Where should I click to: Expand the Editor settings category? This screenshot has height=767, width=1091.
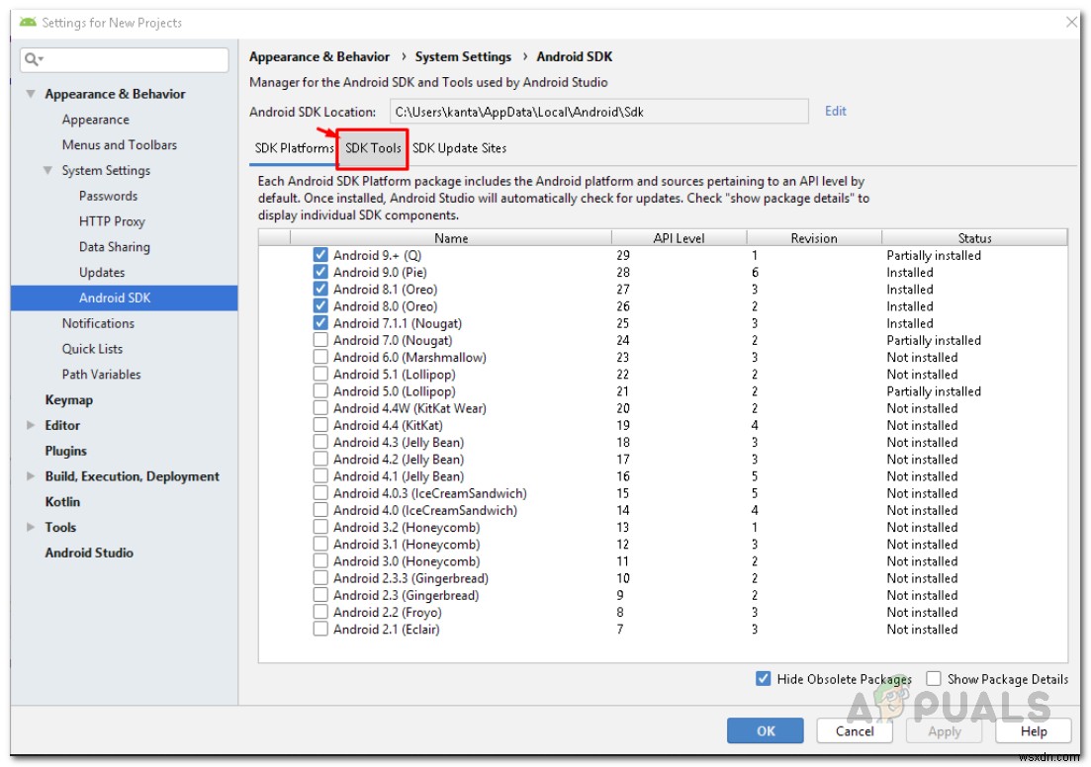[x=30, y=425]
